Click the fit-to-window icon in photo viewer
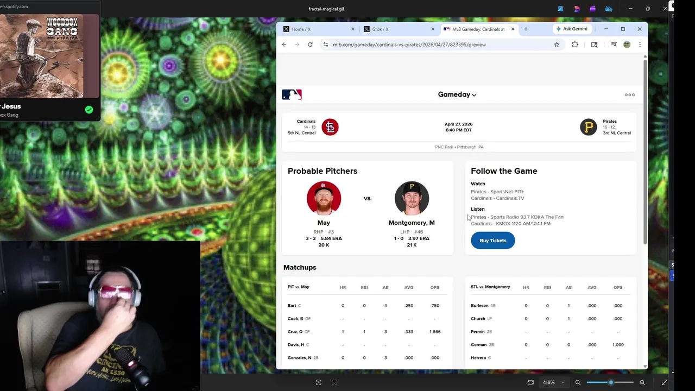The height and width of the screenshot is (391, 695). click(x=530, y=382)
